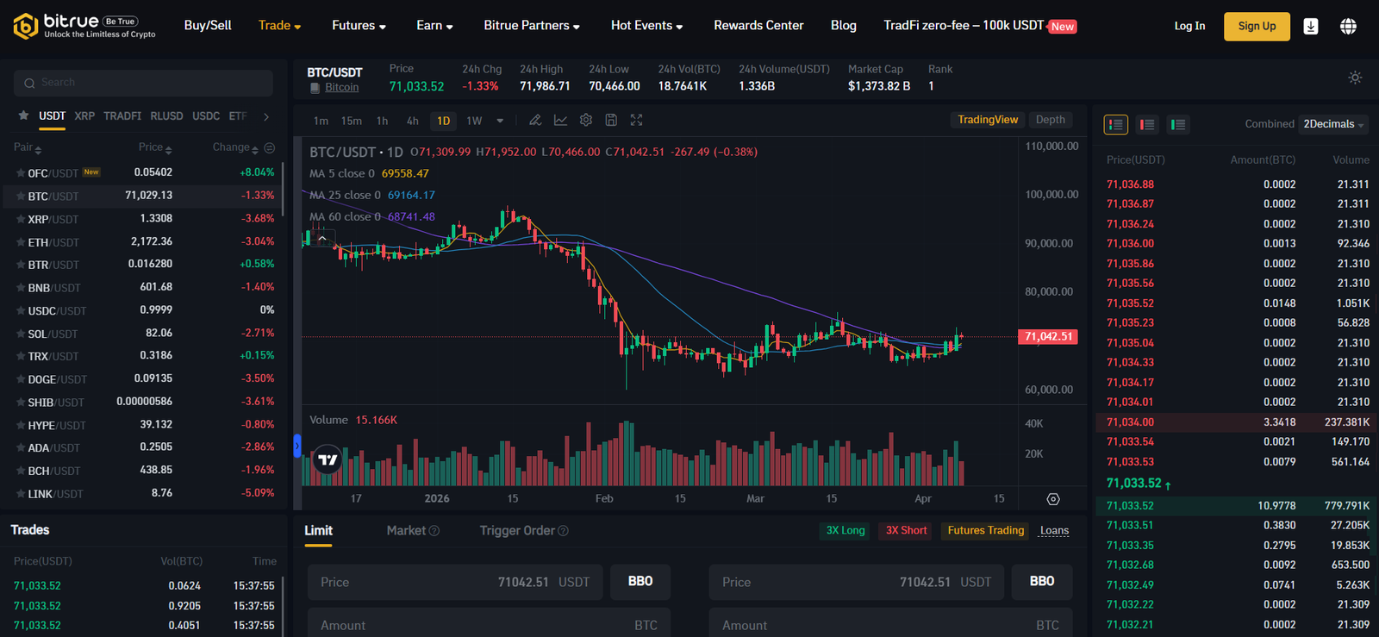Collapse the chart indicator legend

pyautogui.click(x=321, y=238)
